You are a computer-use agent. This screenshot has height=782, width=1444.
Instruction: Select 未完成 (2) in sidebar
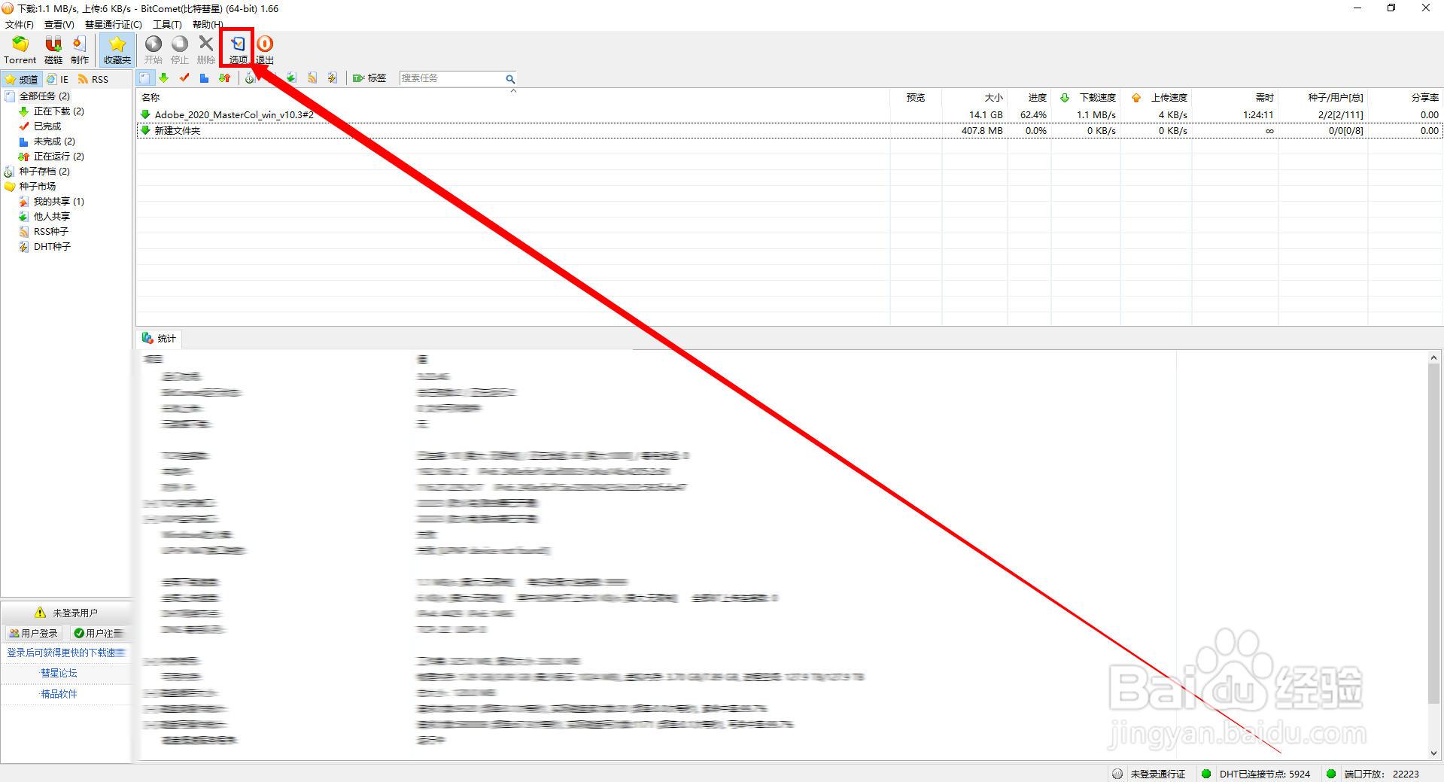click(x=54, y=141)
